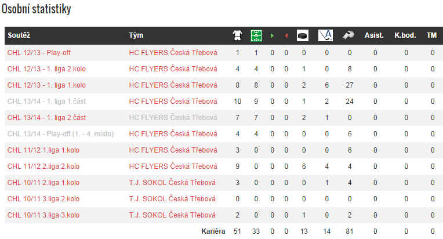Click the TM column header
443x239 pixels.
(431, 35)
